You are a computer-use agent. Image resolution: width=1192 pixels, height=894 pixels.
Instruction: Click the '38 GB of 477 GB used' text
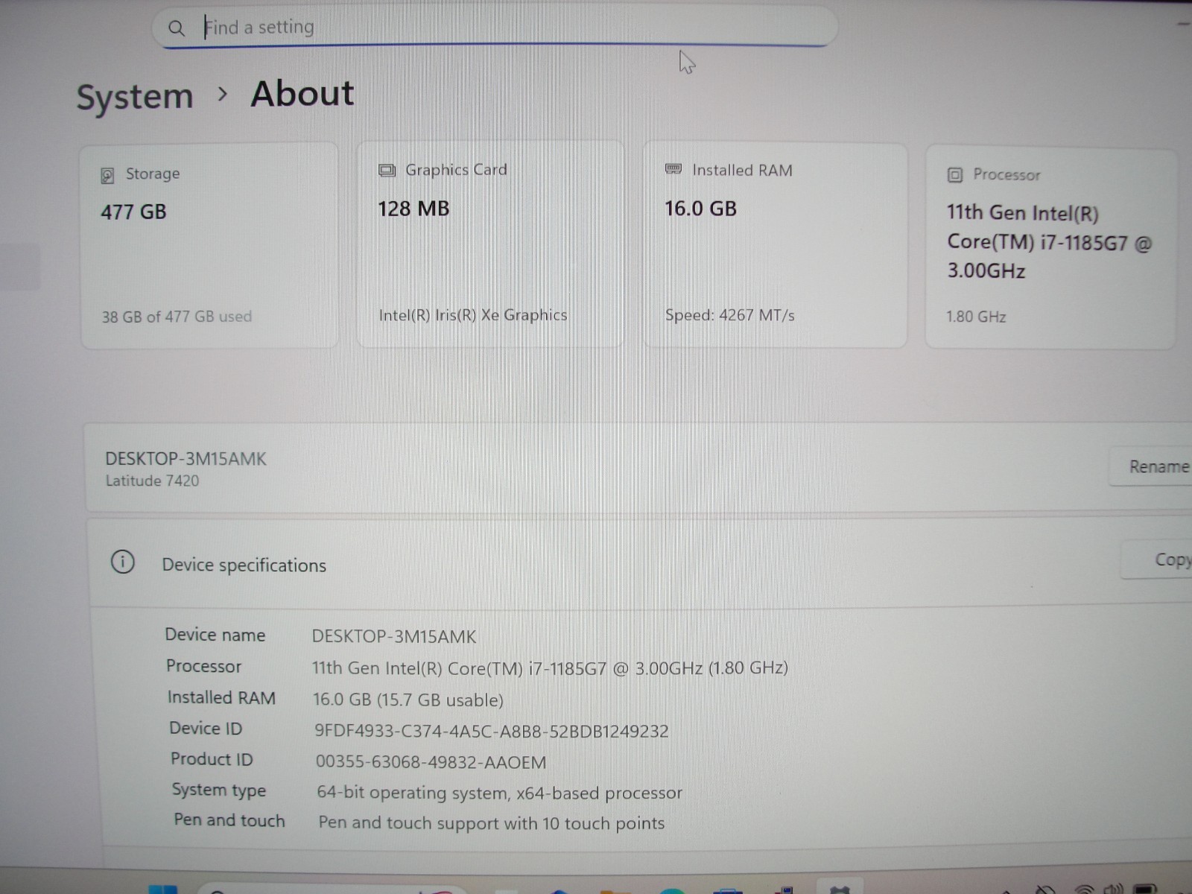(x=177, y=317)
